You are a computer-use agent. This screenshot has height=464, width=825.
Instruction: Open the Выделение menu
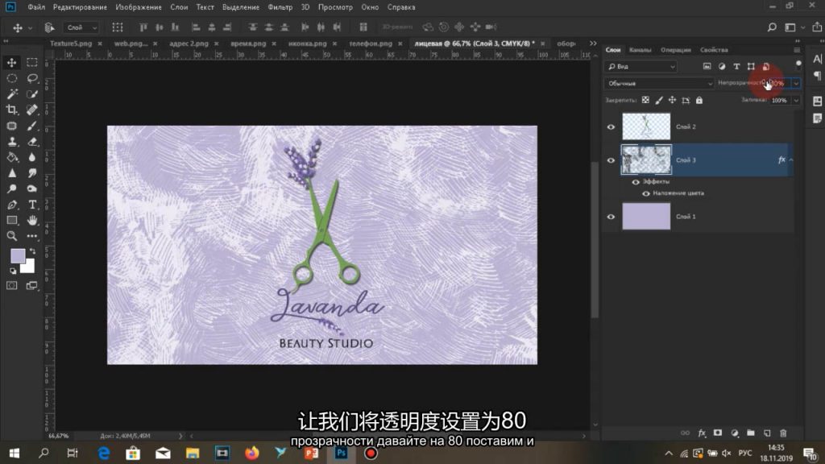(240, 7)
